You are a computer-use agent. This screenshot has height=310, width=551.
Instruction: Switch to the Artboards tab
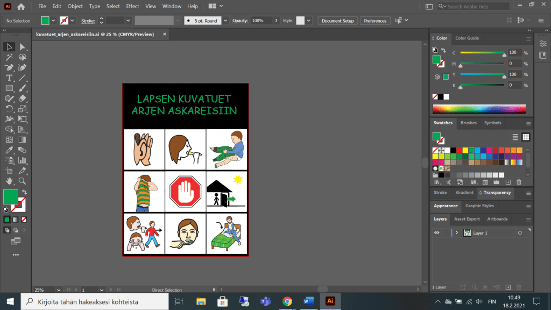(x=497, y=219)
